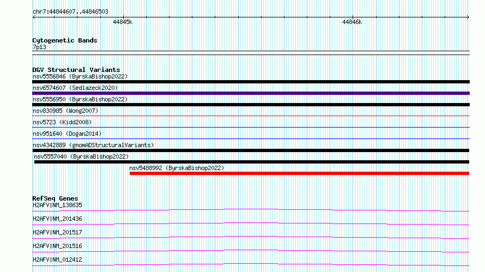
Task: Open the DGV Structural Variants track heading
Action: 76,70
